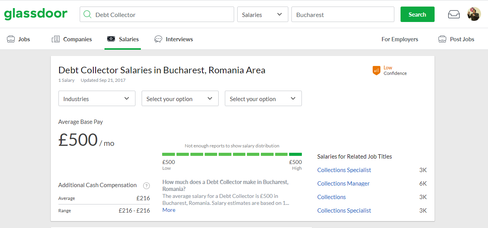Viewport: 488px width, 228px height.
Task: Click the green Search button
Action: point(417,14)
